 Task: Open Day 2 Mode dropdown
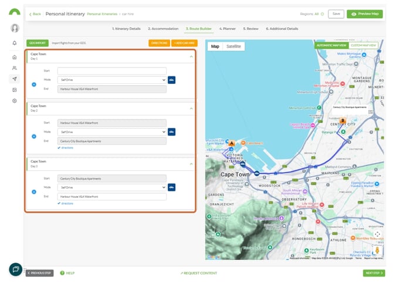click(112, 132)
